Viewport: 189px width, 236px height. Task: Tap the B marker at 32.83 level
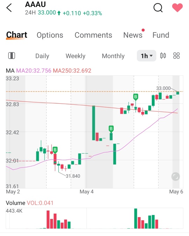click(x=135, y=97)
